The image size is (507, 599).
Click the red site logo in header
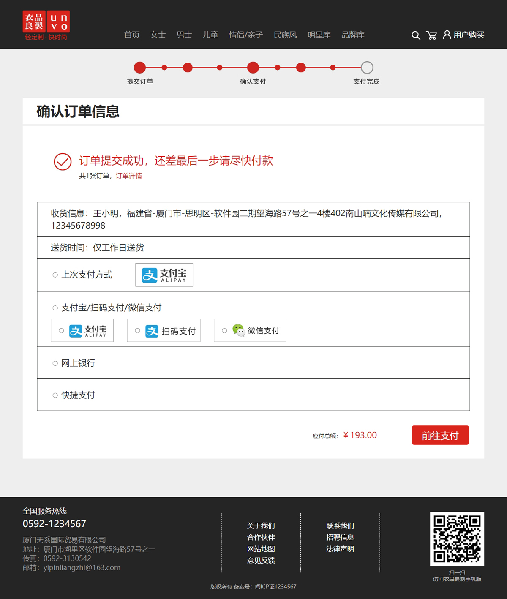[46, 25]
